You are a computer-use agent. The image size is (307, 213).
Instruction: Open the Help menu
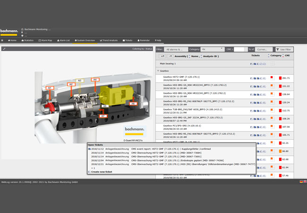[x=158, y=40]
